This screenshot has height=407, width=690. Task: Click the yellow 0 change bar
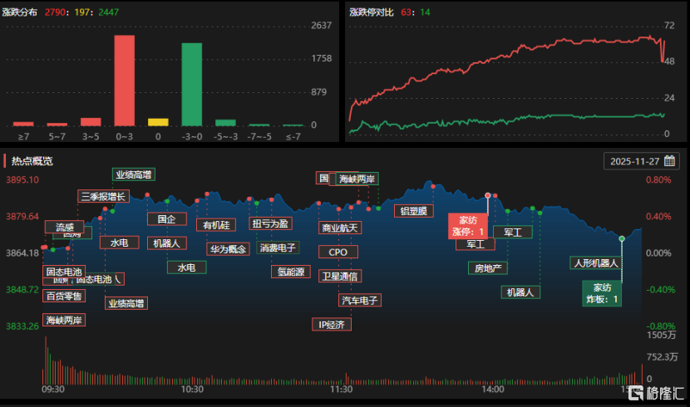point(158,121)
